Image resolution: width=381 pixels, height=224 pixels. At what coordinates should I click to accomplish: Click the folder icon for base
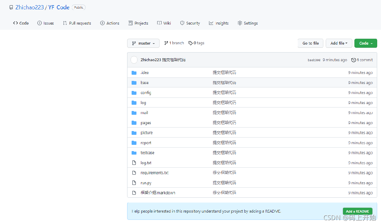pos(134,83)
